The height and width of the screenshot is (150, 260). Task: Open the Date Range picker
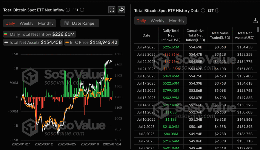[x=80, y=23]
